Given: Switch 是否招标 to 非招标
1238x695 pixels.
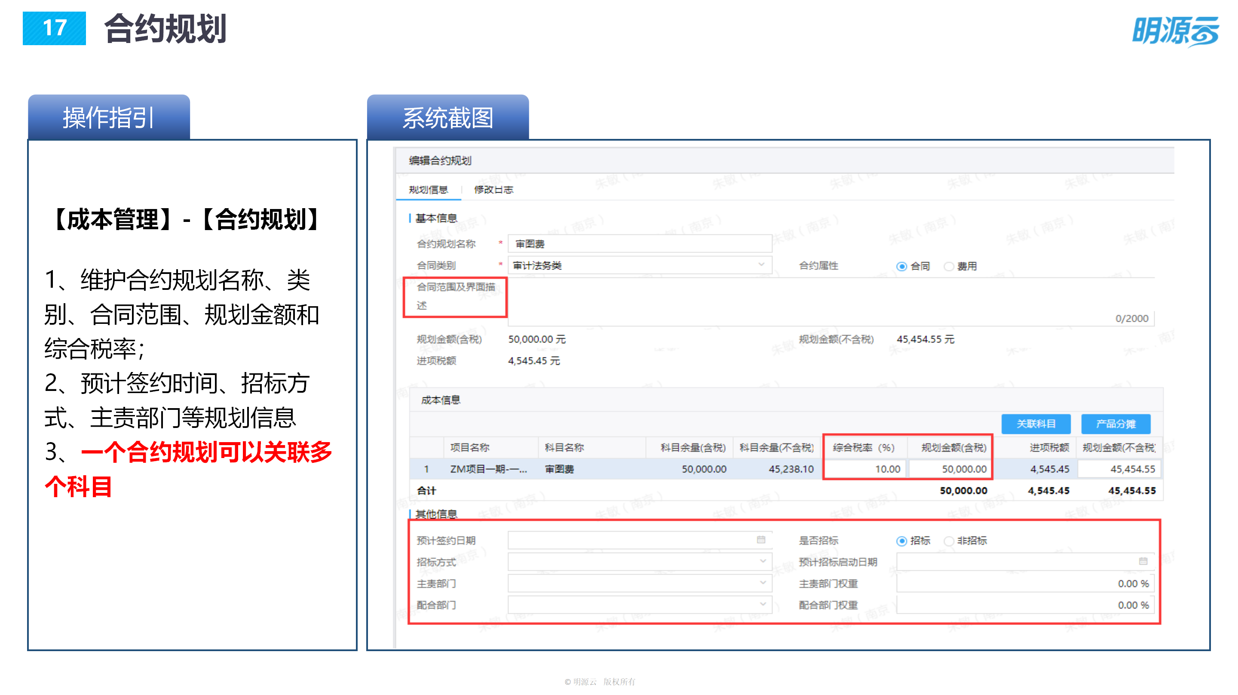Looking at the screenshot, I should click(x=949, y=541).
